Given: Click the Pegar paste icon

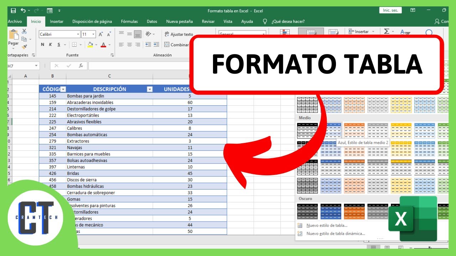Looking at the screenshot, I should [14, 35].
